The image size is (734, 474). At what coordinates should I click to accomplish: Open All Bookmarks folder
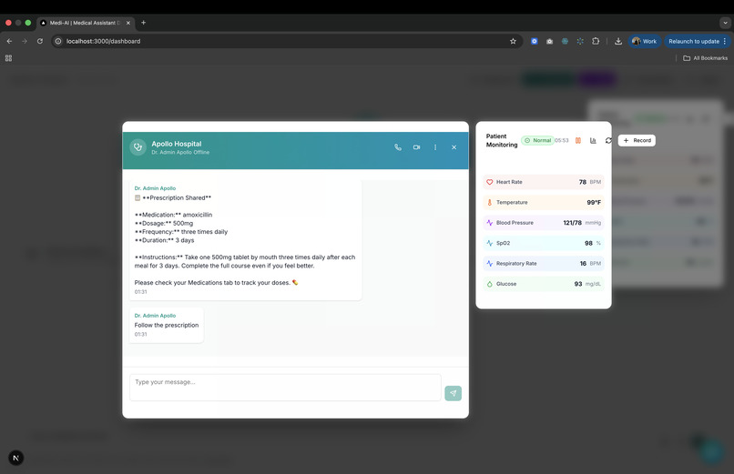(x=706, y=58)
